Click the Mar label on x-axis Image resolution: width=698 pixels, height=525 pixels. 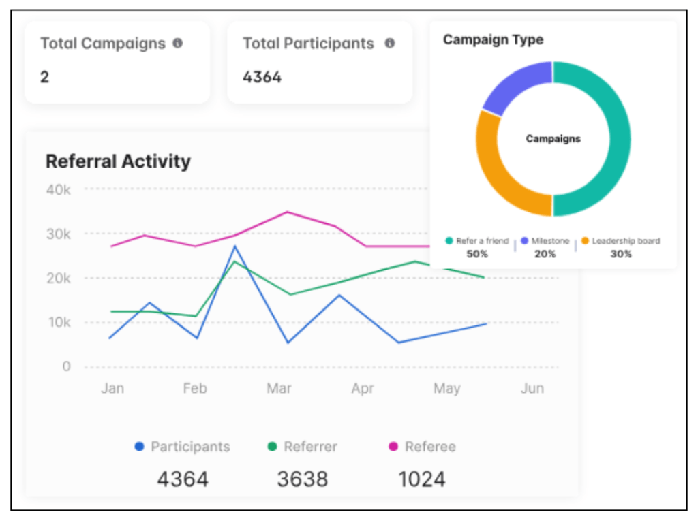tap(279, 389)
